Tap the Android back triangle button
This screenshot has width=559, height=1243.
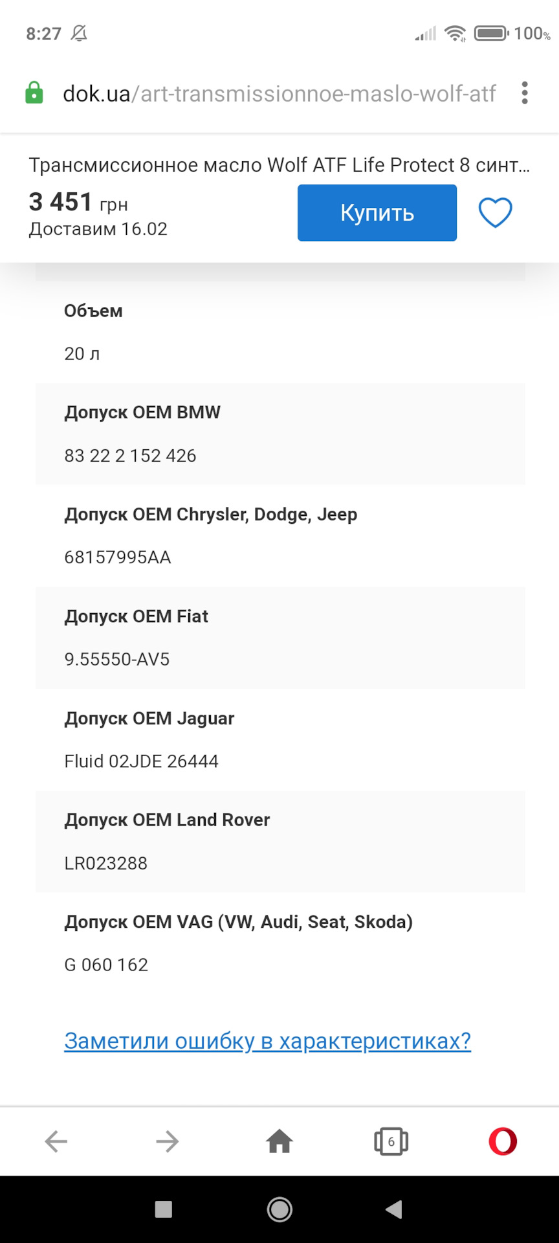(x=394, y=1209)
